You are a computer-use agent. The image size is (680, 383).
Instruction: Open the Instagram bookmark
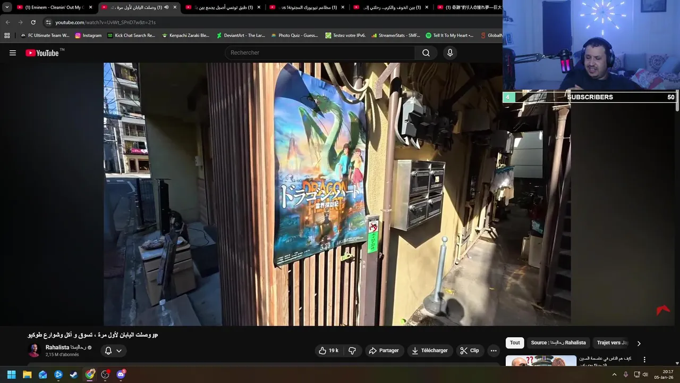(88, 36)
